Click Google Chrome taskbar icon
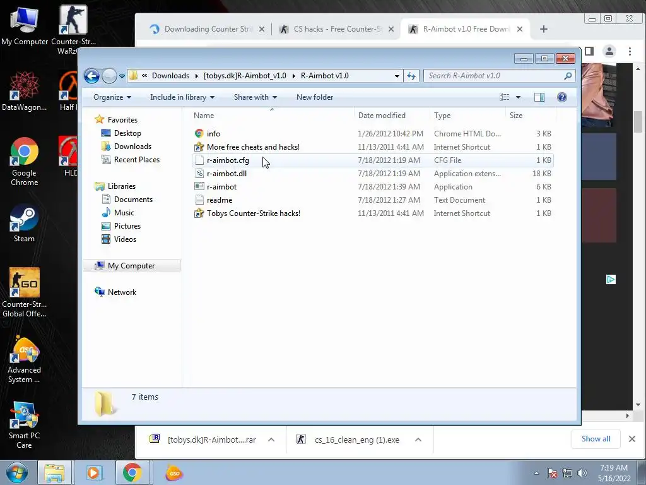This screenshot has width=646, height=485. 132,473
